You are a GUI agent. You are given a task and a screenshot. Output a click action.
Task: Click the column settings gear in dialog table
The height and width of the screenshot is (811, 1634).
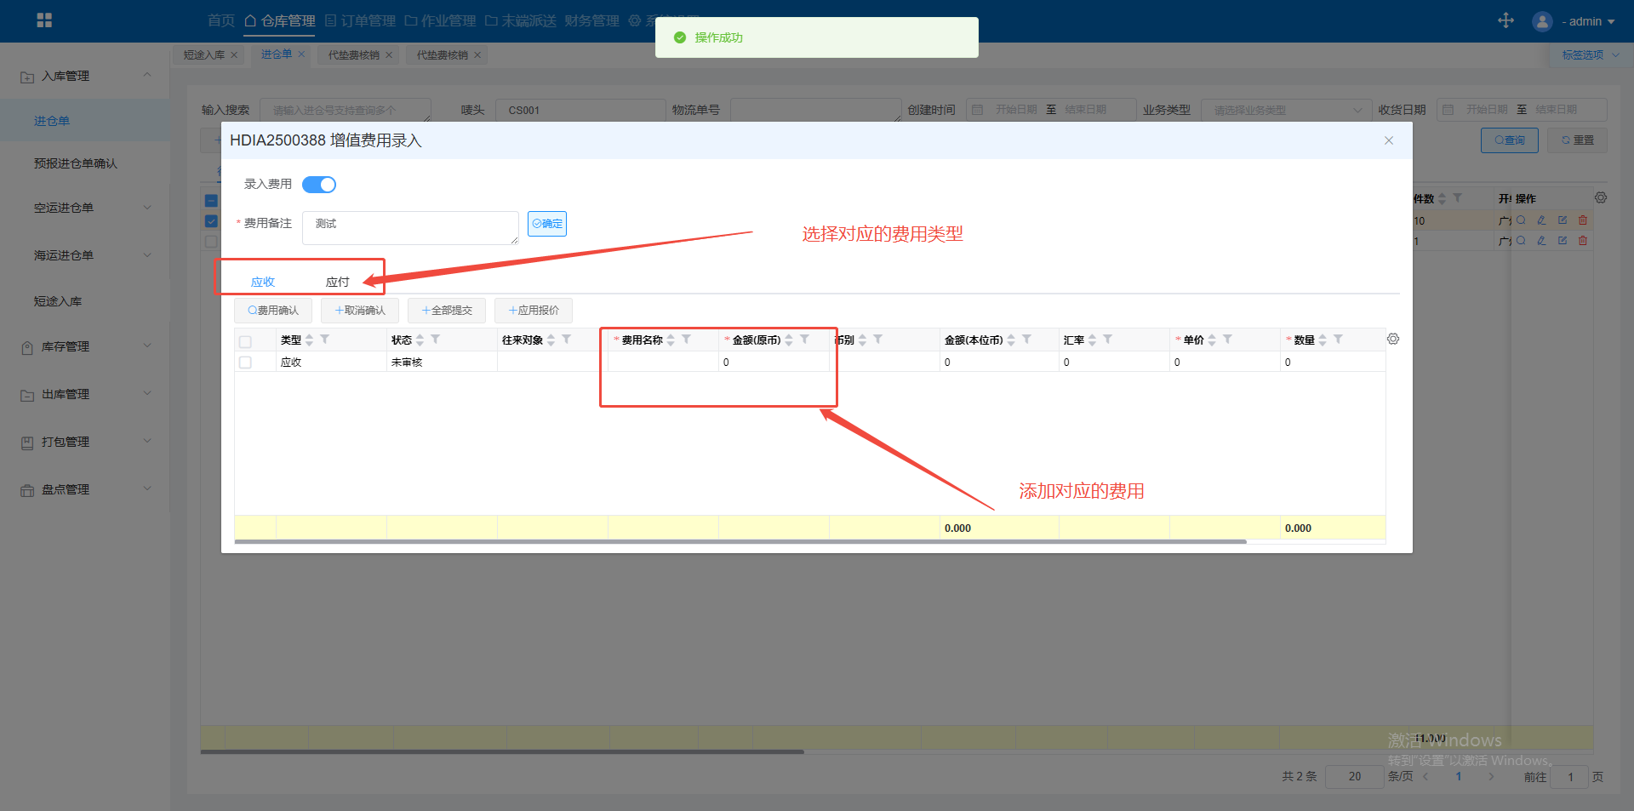coord(1393,339)
